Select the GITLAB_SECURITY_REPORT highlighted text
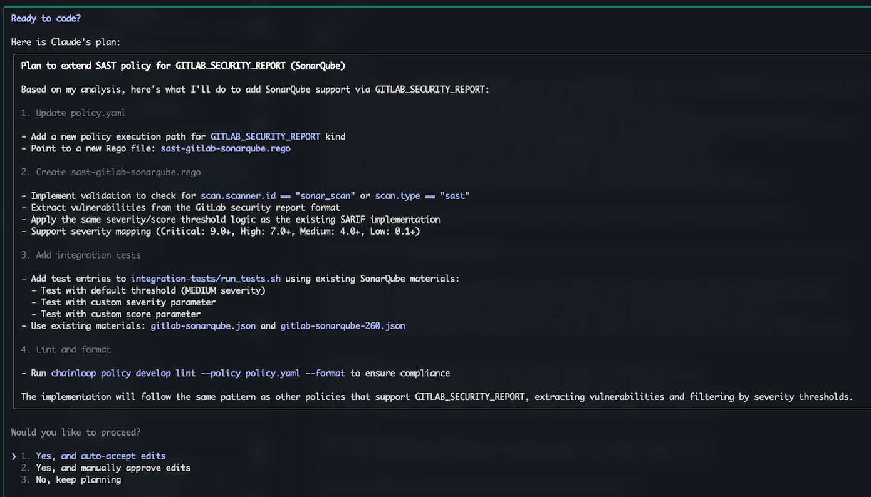871x497 pixels. tap(265, 136)
